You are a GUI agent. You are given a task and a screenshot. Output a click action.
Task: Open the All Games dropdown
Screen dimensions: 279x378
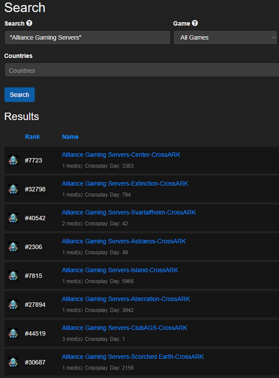coord(225,37)
